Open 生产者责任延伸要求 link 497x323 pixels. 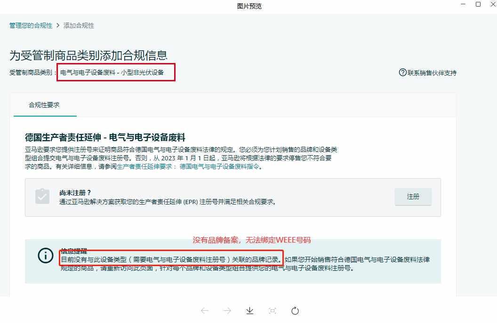(144, 166)
